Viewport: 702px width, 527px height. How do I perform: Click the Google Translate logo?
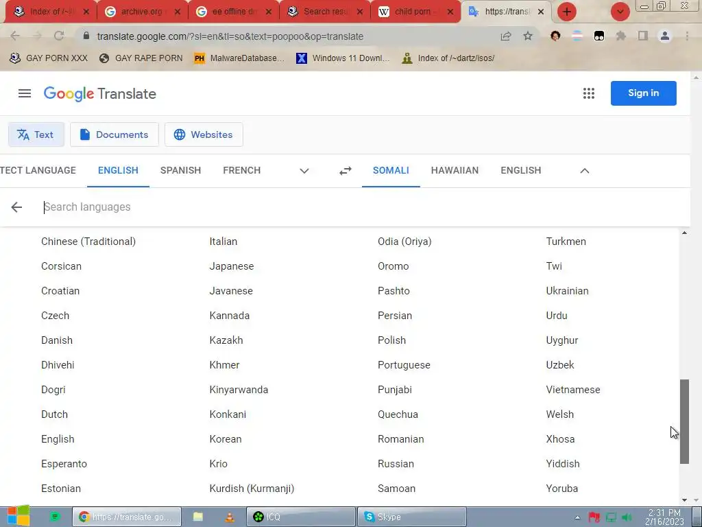point(100,93)
